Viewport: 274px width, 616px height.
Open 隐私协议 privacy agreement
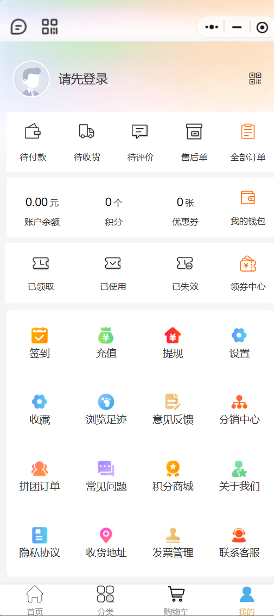[40, 543]
